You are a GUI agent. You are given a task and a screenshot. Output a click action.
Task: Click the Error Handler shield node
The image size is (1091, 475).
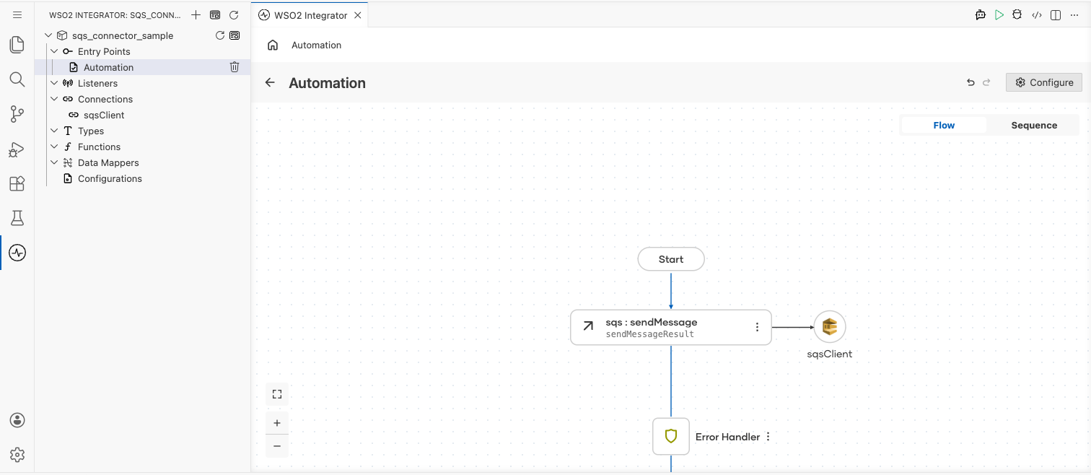pos(671,437)
